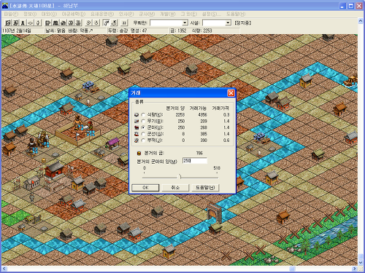Click the '0.3' trade price in the 식량 row
This screenshot has width=365, height=273.
(226, 115)
